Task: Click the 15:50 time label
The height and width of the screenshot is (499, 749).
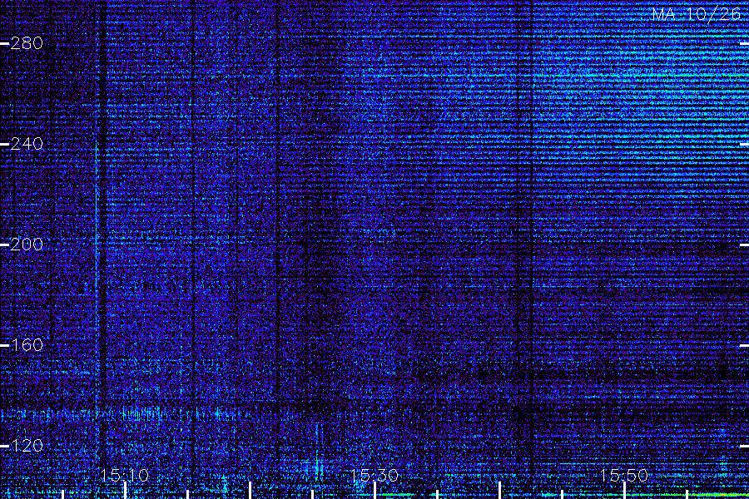Action: 624,475
